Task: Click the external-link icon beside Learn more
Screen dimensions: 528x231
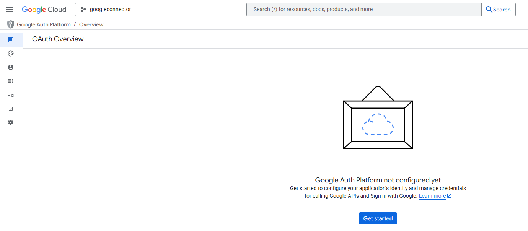Action: pos(450,196)
